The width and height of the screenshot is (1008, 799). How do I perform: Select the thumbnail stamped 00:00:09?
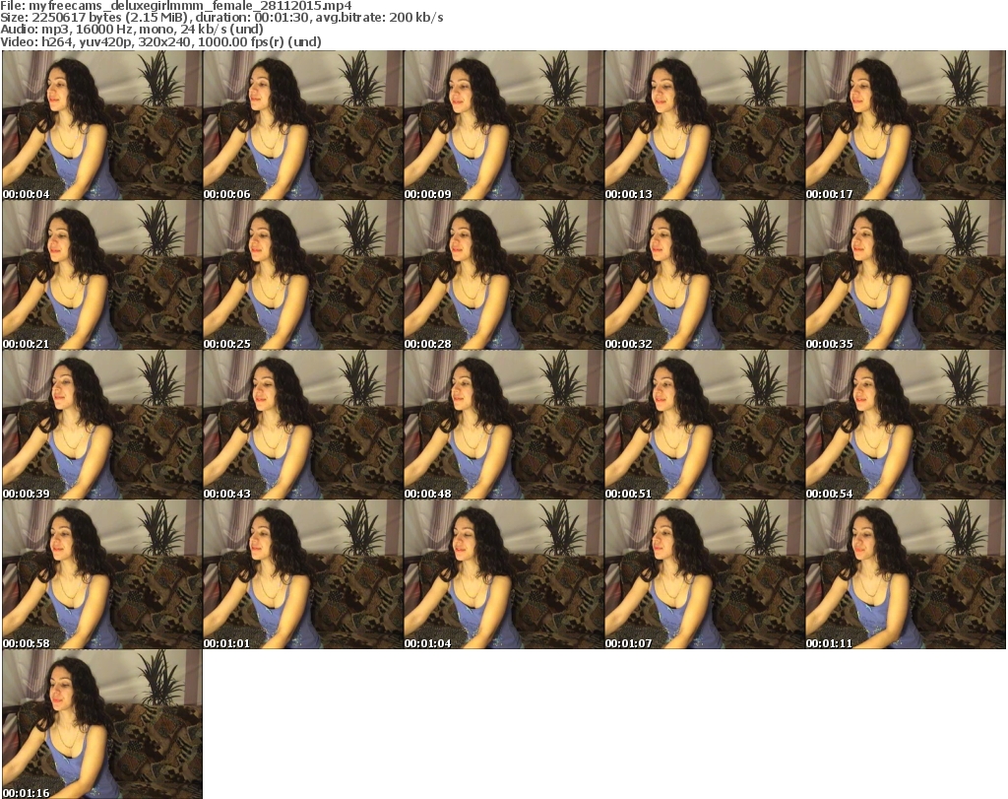point(504,125)
